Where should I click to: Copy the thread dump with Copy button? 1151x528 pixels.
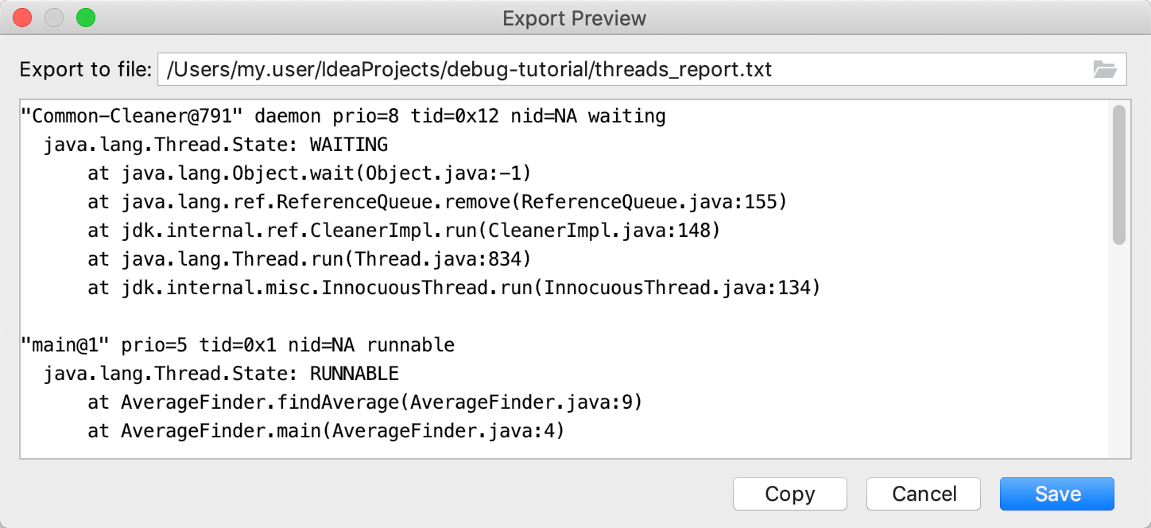790,494
